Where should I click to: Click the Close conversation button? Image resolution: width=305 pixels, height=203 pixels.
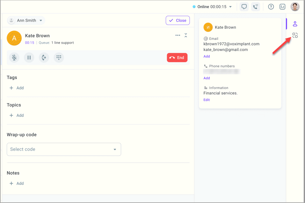pyautogui.click(x=178, y=20)
